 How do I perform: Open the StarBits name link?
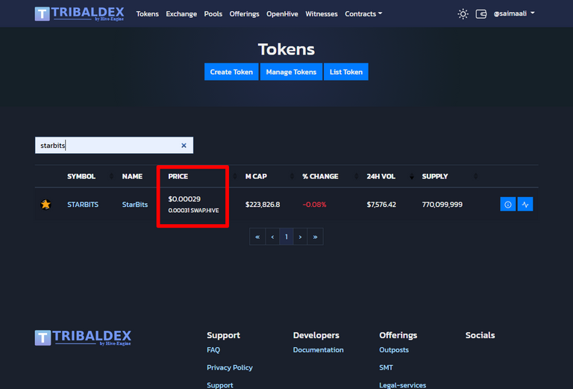(135, 205)
